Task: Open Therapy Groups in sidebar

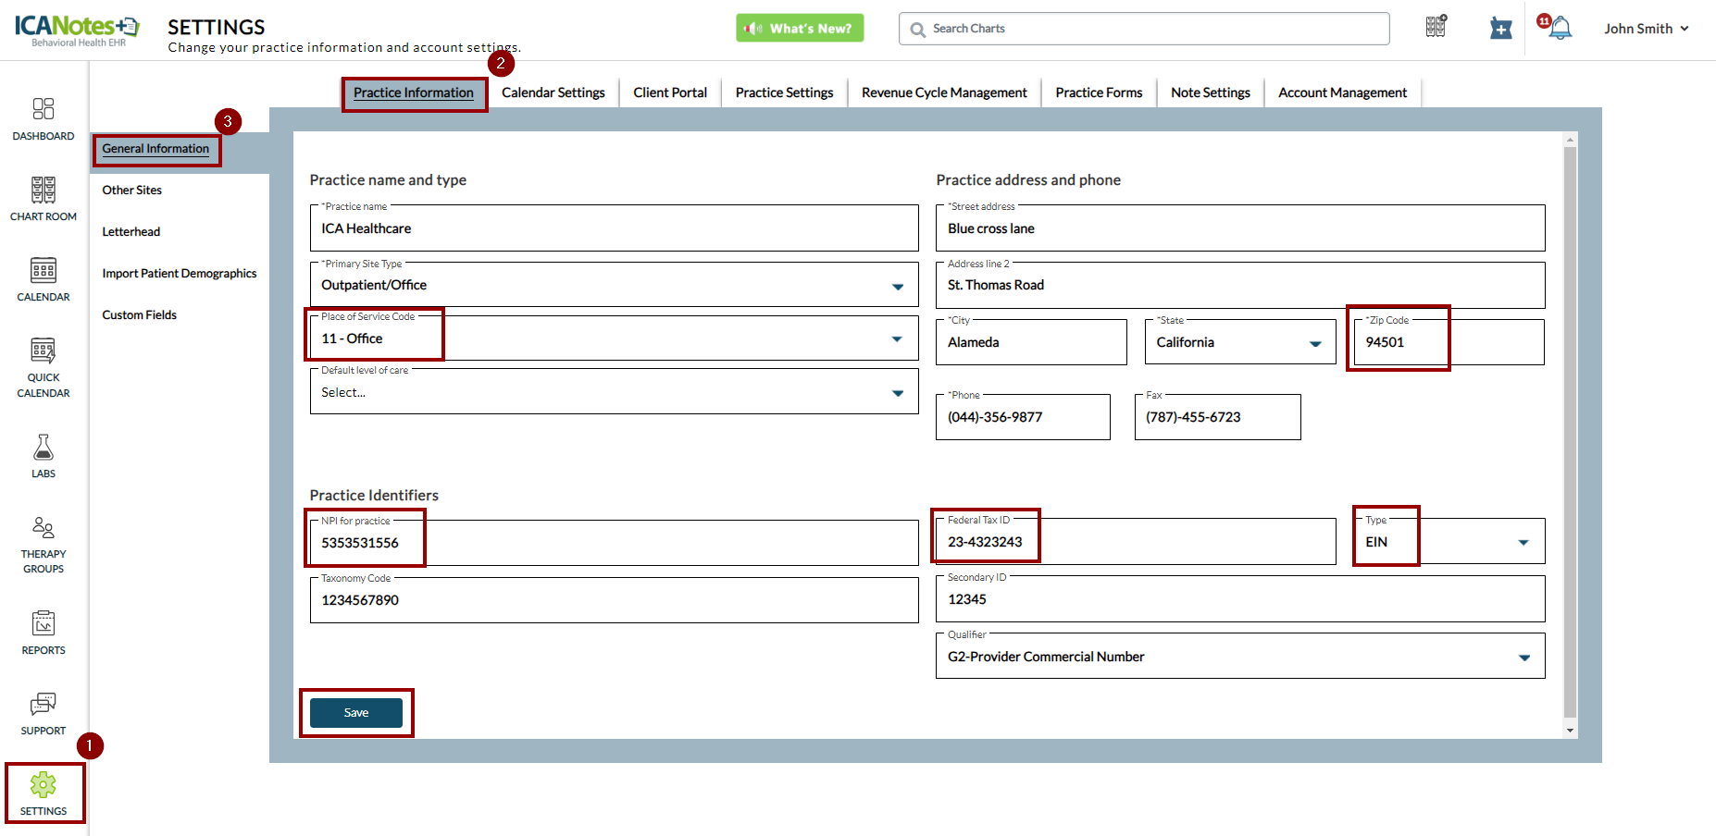Action: coord(44,545)
